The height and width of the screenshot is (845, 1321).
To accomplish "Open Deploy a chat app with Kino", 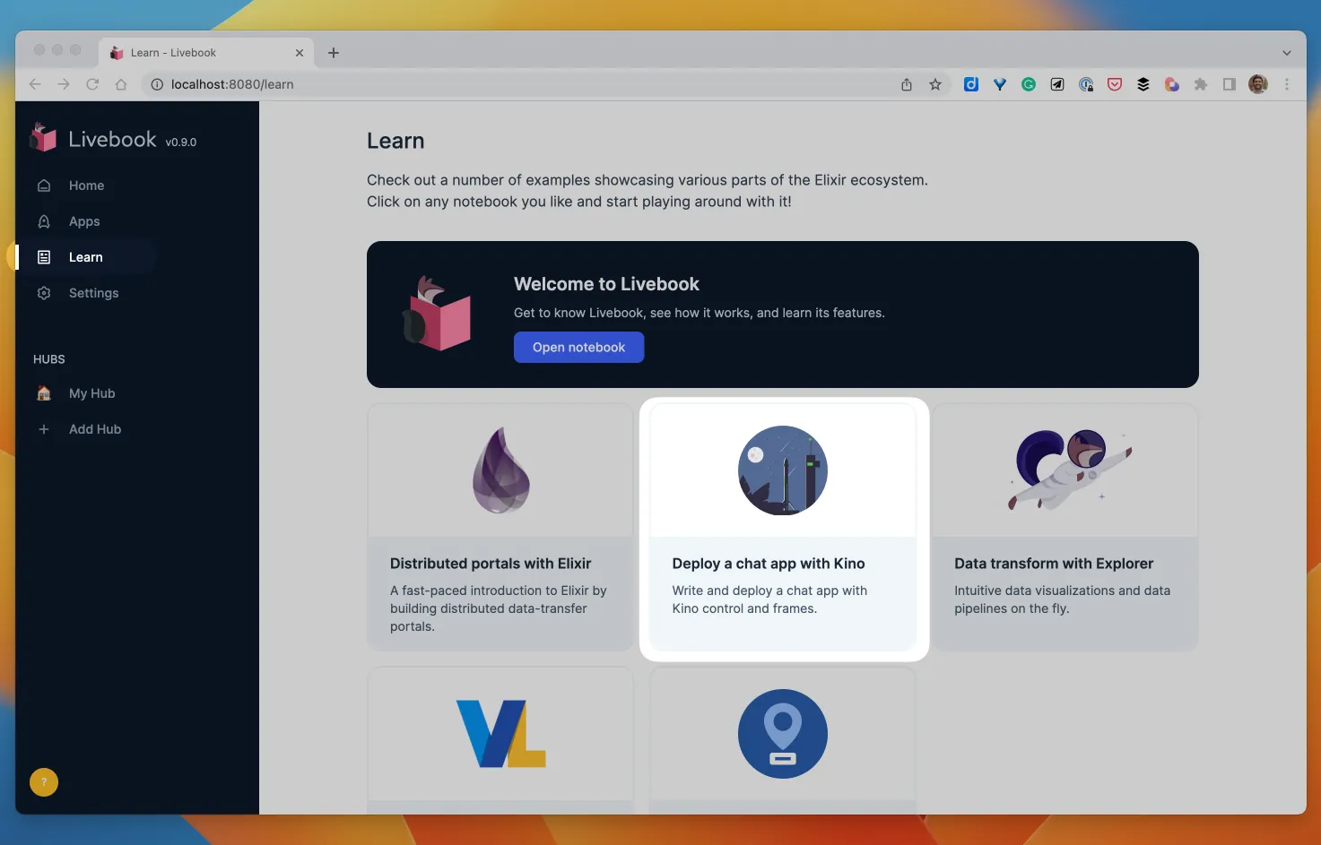I will pyautogui.click(x=783, y=527).
